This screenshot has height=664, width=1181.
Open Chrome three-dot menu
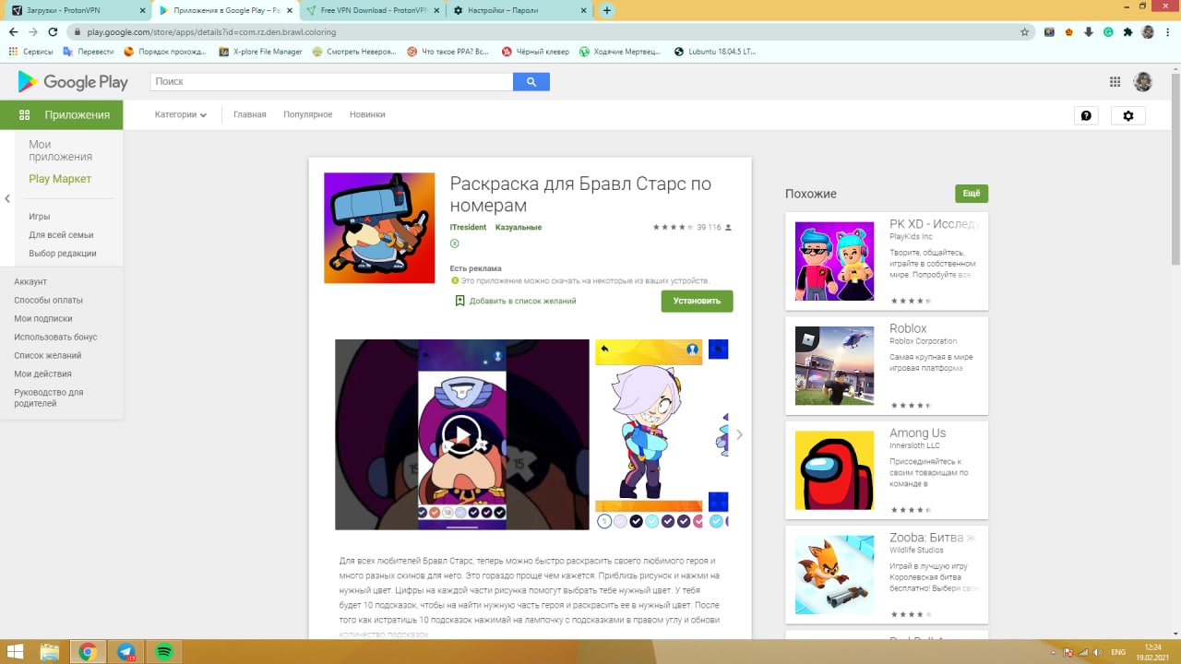coord(1167,31)
